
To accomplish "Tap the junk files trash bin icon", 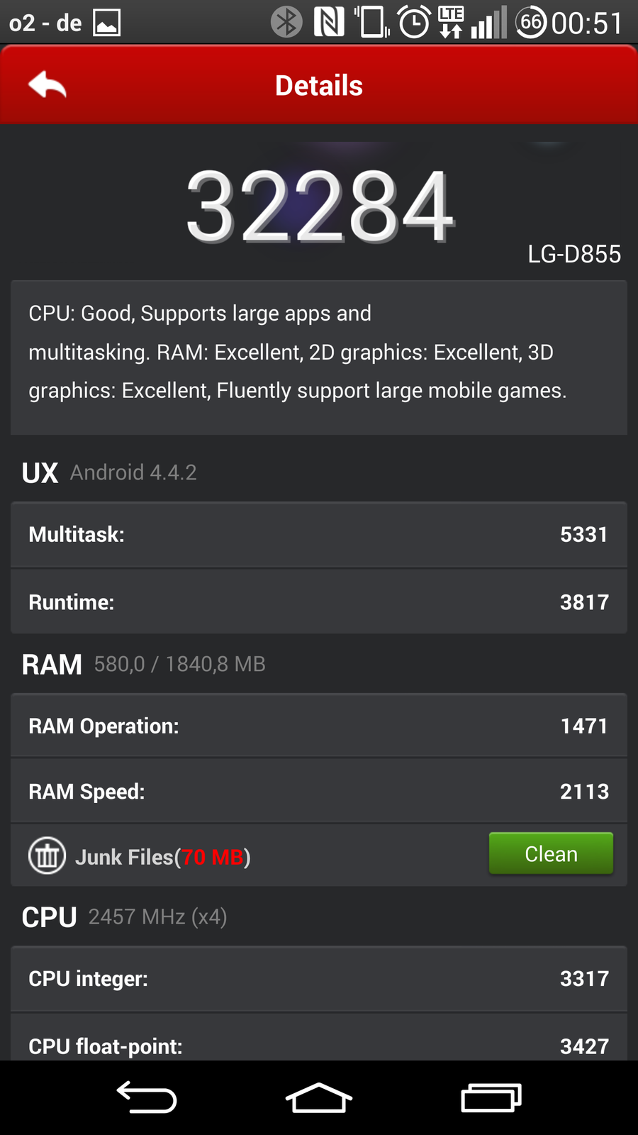I will 47,856.
